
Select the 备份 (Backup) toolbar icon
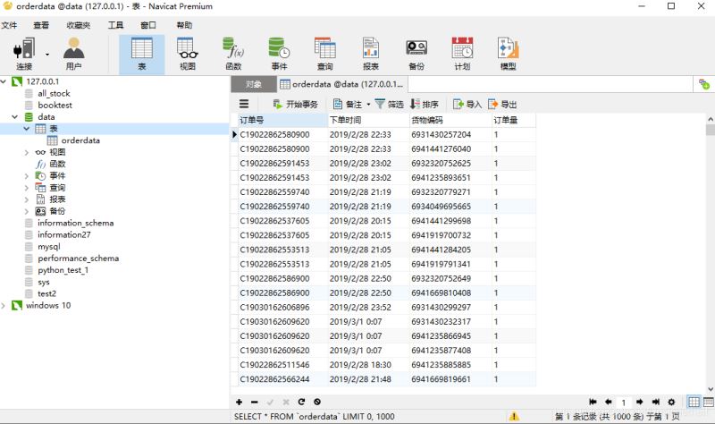pyautogui.click(x=416, y=54)
